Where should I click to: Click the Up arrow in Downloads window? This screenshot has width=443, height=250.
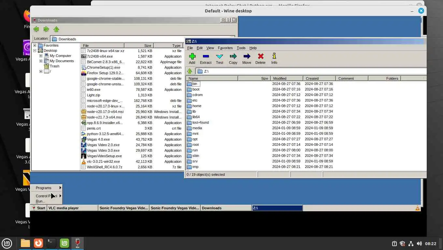tap(56, 29)
